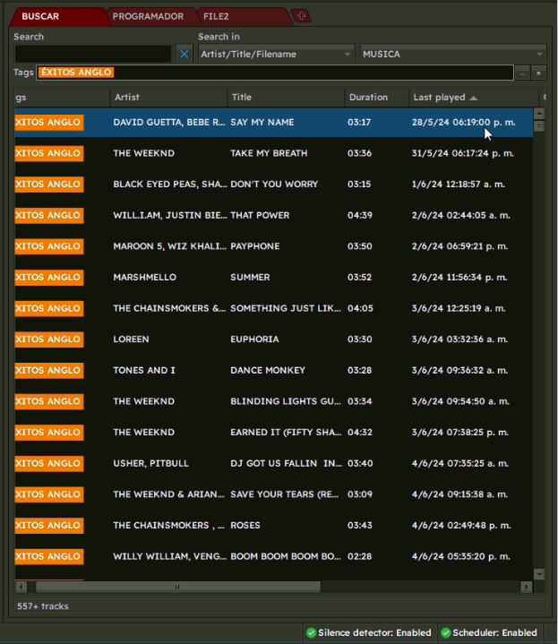The height and width of the screenshot is (644, 558).
Task: Select the BLINDING LIGHTS track
Action: 286,401
